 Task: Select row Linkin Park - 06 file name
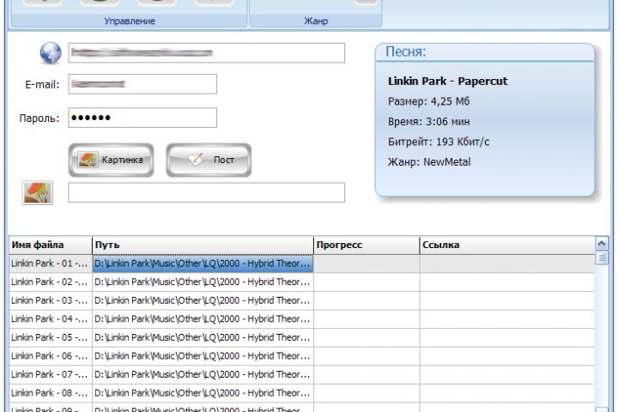tap(51, 356)
